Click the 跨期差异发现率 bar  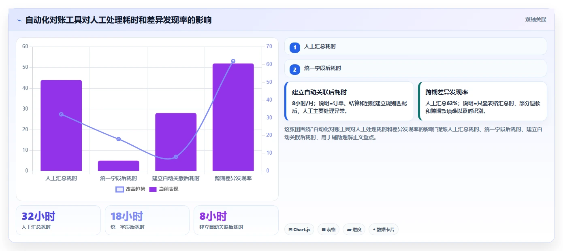[233, 117]
